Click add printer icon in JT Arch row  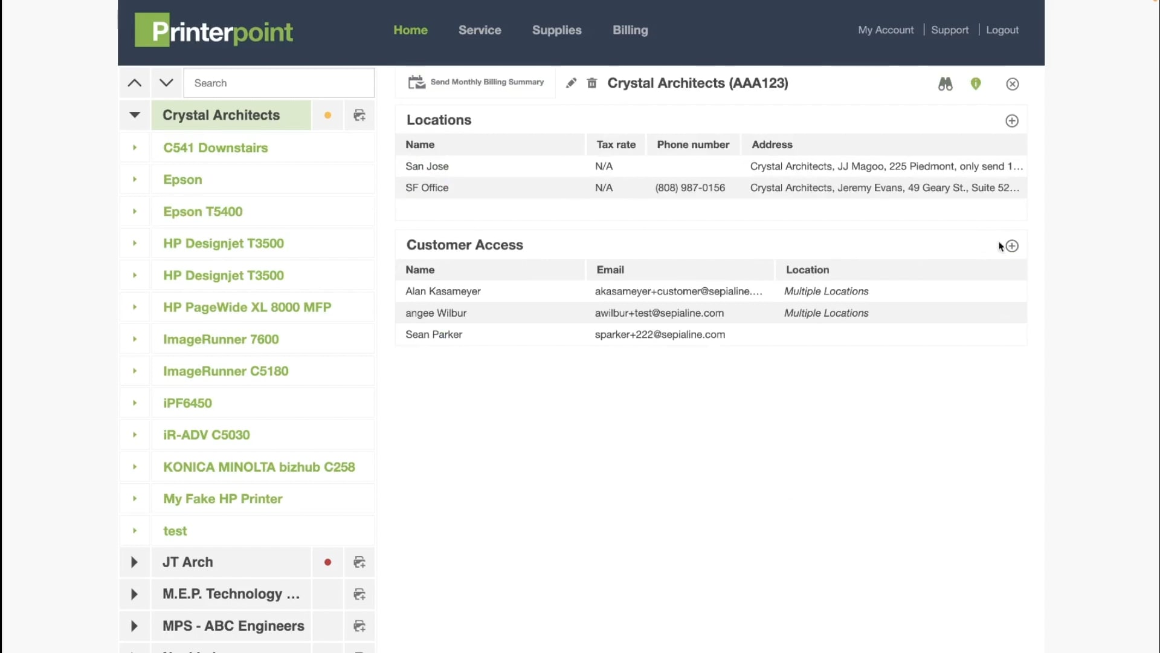[359, 562]
